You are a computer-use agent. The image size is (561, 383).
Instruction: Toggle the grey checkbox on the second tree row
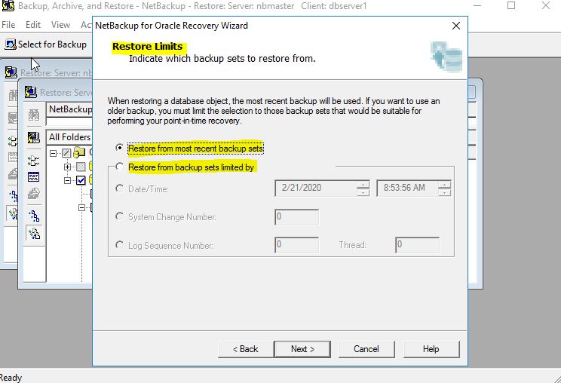point(81,167)
